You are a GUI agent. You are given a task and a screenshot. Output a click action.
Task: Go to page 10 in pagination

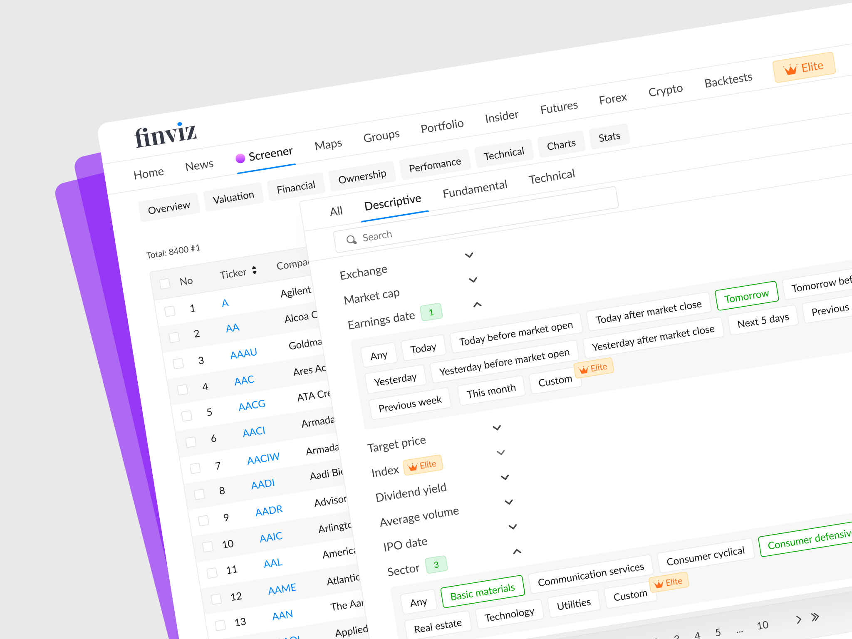(x=763, y=625)
